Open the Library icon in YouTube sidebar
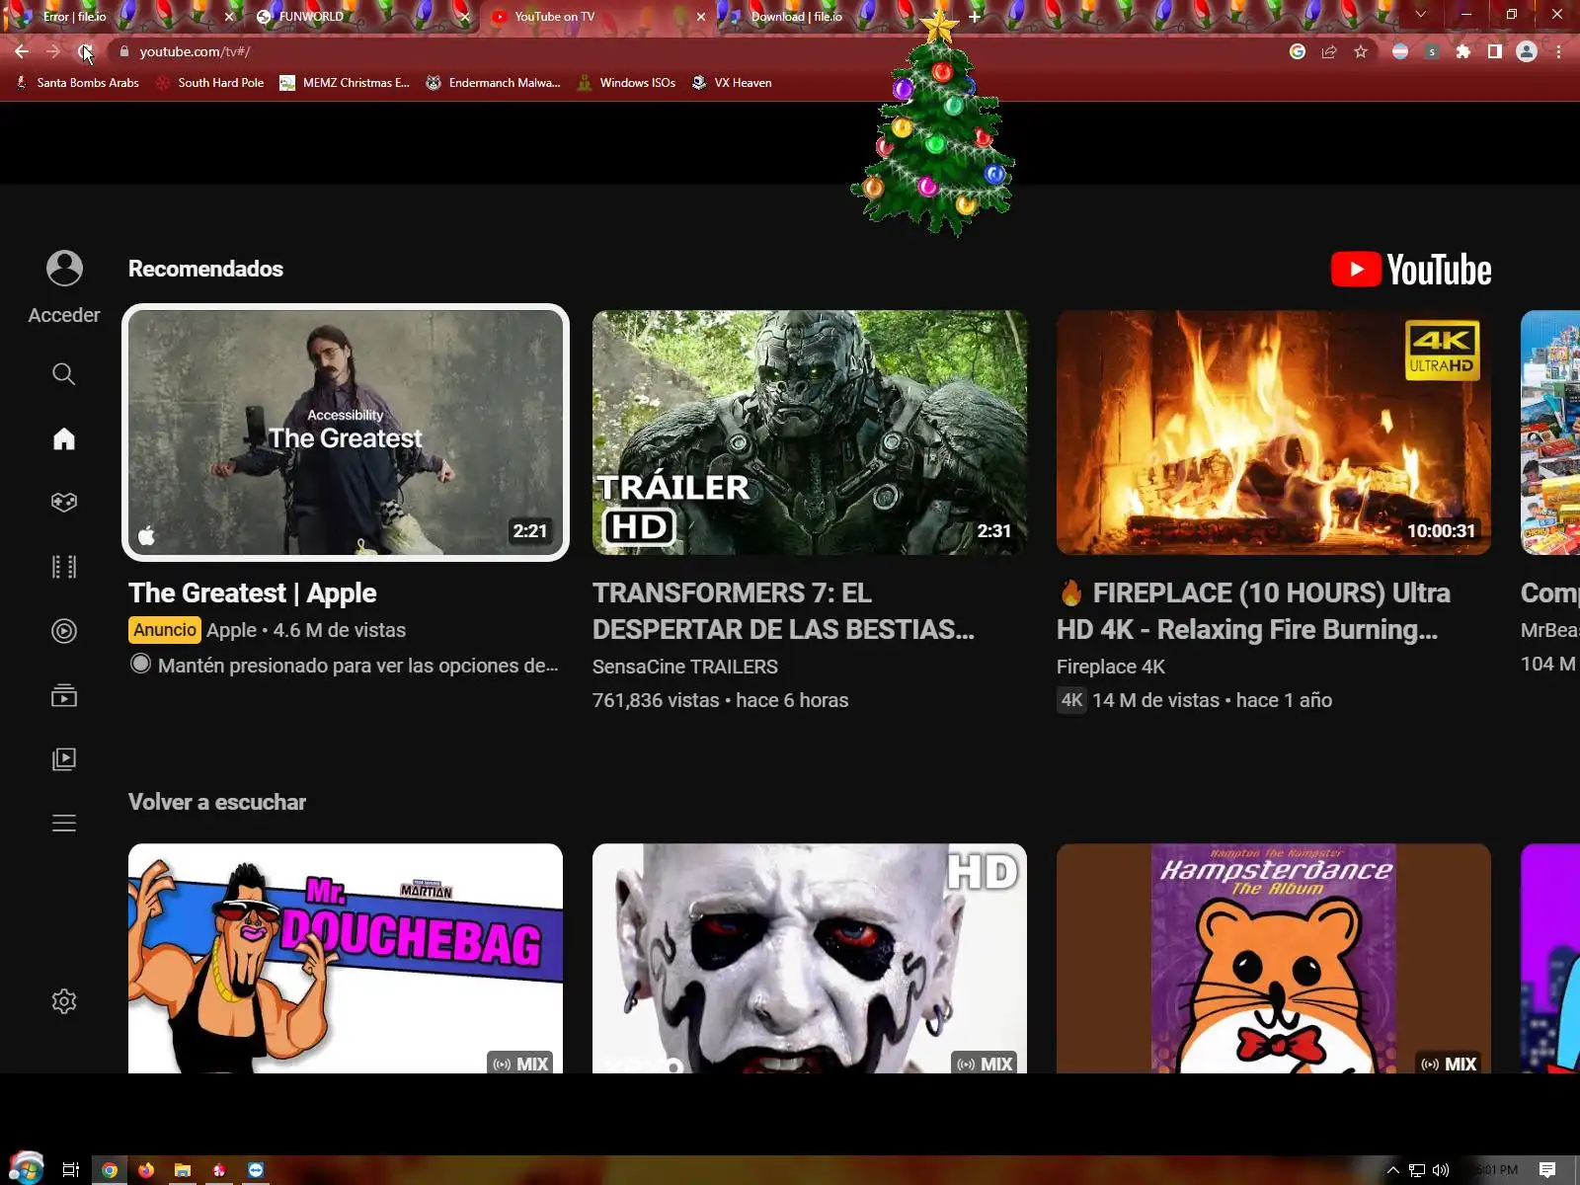This screenshot has width=1580, height=1185. pyautogui.click(x=63, y=759)
